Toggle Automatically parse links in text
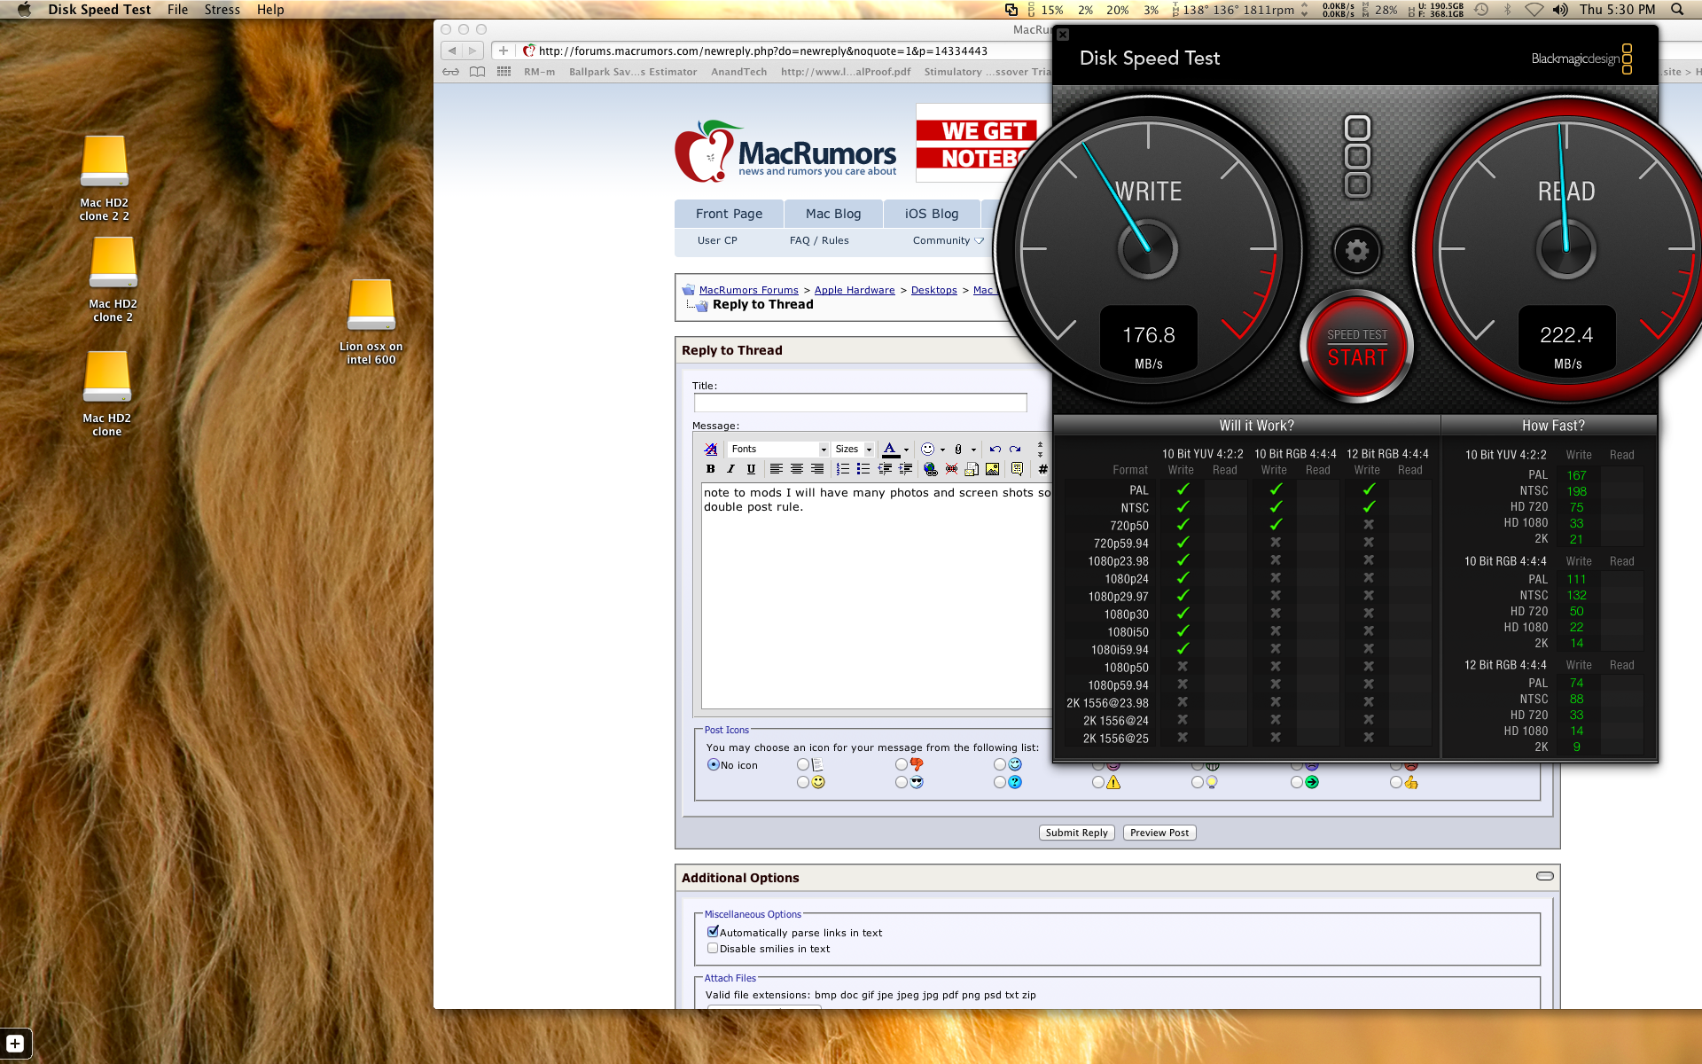 713,932
